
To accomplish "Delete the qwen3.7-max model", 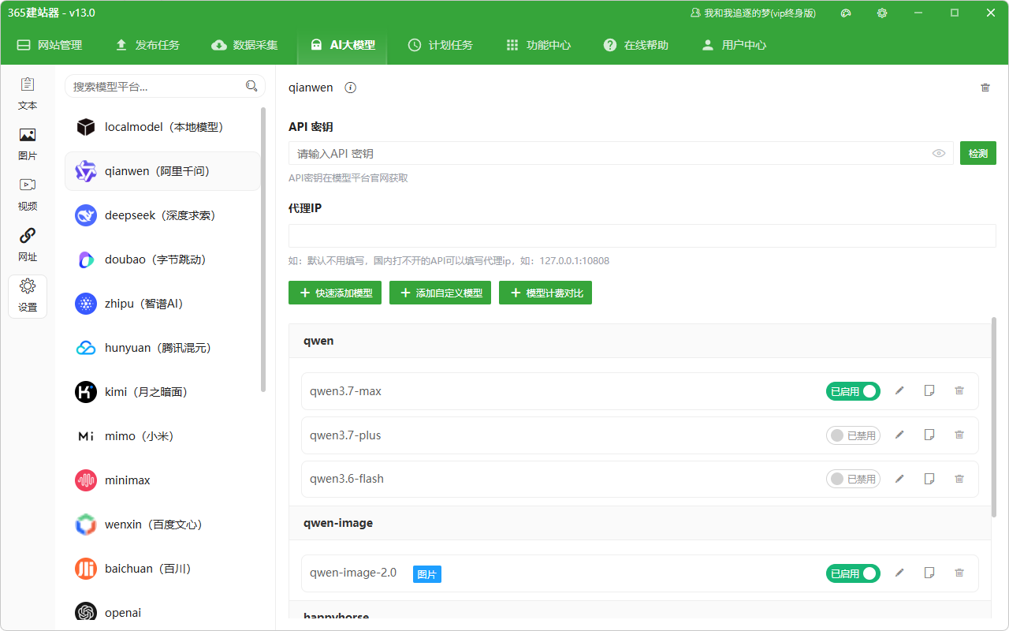I will coord(959,390).
